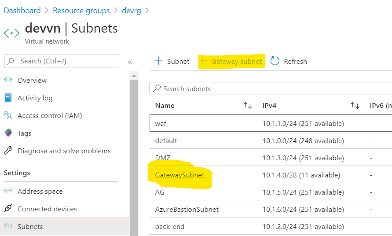The width and height of the screenshot is (392, 236).
Task: Click the Connected devices plug icon
Action: [x=8, y=209]
